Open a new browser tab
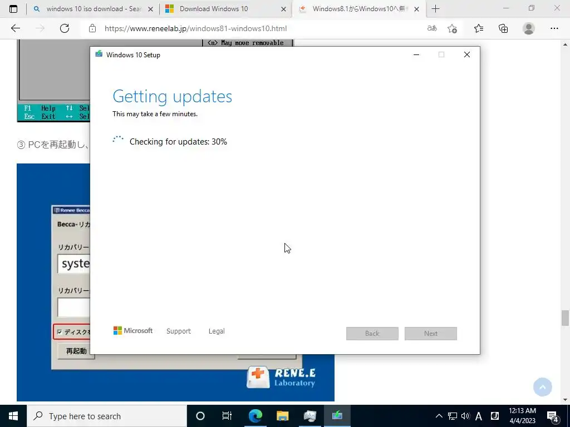The height and width of the screenshot is (427, 570). pyautogui.click(x=435, y=9)
